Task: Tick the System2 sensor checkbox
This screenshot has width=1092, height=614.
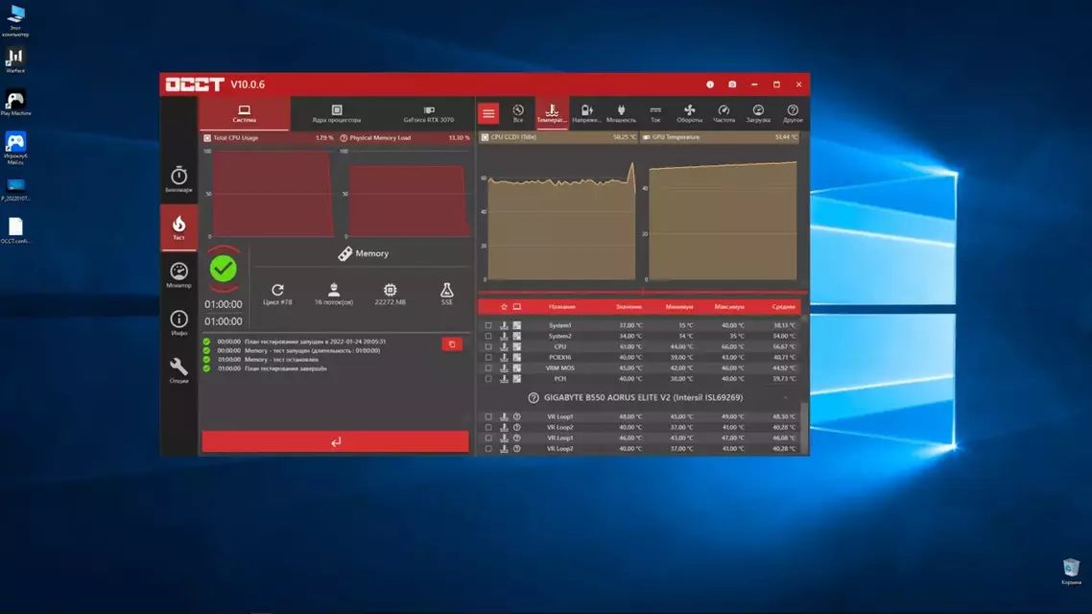Action: click(488, 336)
